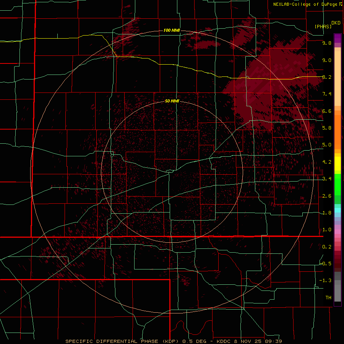Click the 5.0 scale value
This screenshot has height=344, width=344.
point(327,145)
